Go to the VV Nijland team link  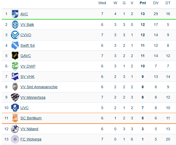pyautogui.click(x=29, y=129)
